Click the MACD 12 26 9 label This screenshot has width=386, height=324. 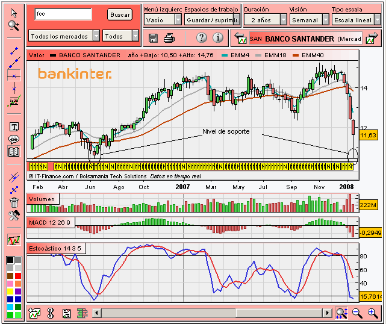(51, 223)
